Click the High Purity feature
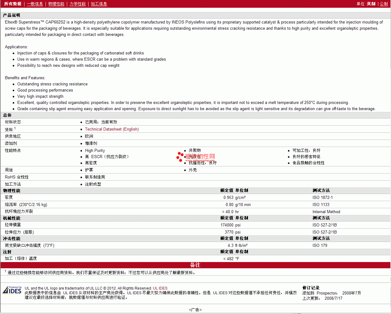 95,150
